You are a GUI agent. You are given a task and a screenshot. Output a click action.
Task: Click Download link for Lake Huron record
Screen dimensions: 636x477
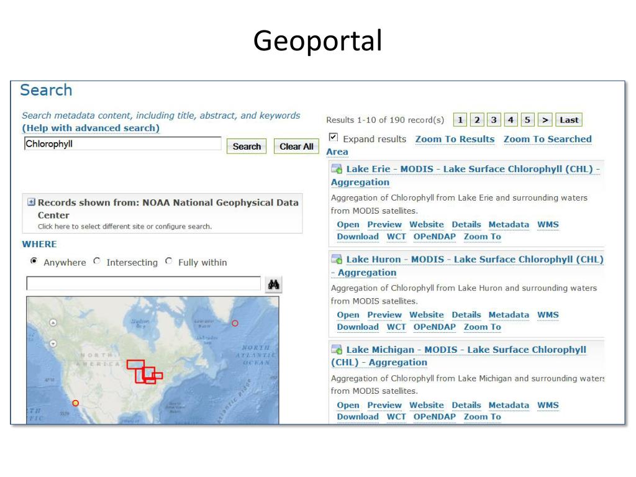point(358,327)
